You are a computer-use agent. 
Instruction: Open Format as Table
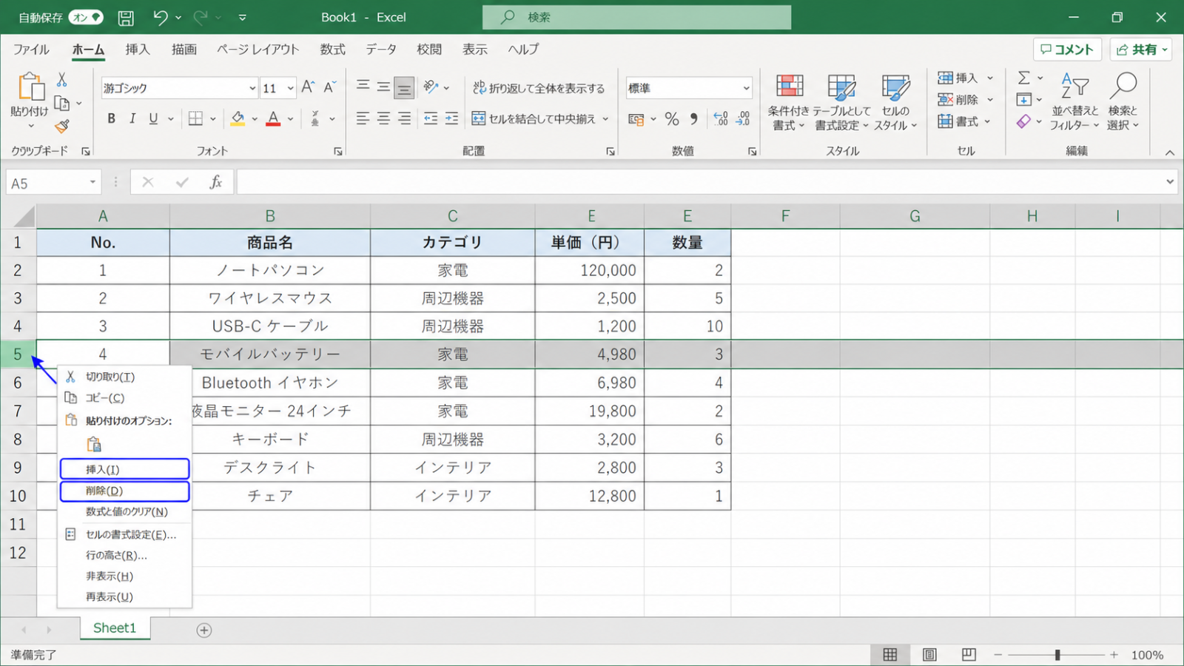coord(841,103)
